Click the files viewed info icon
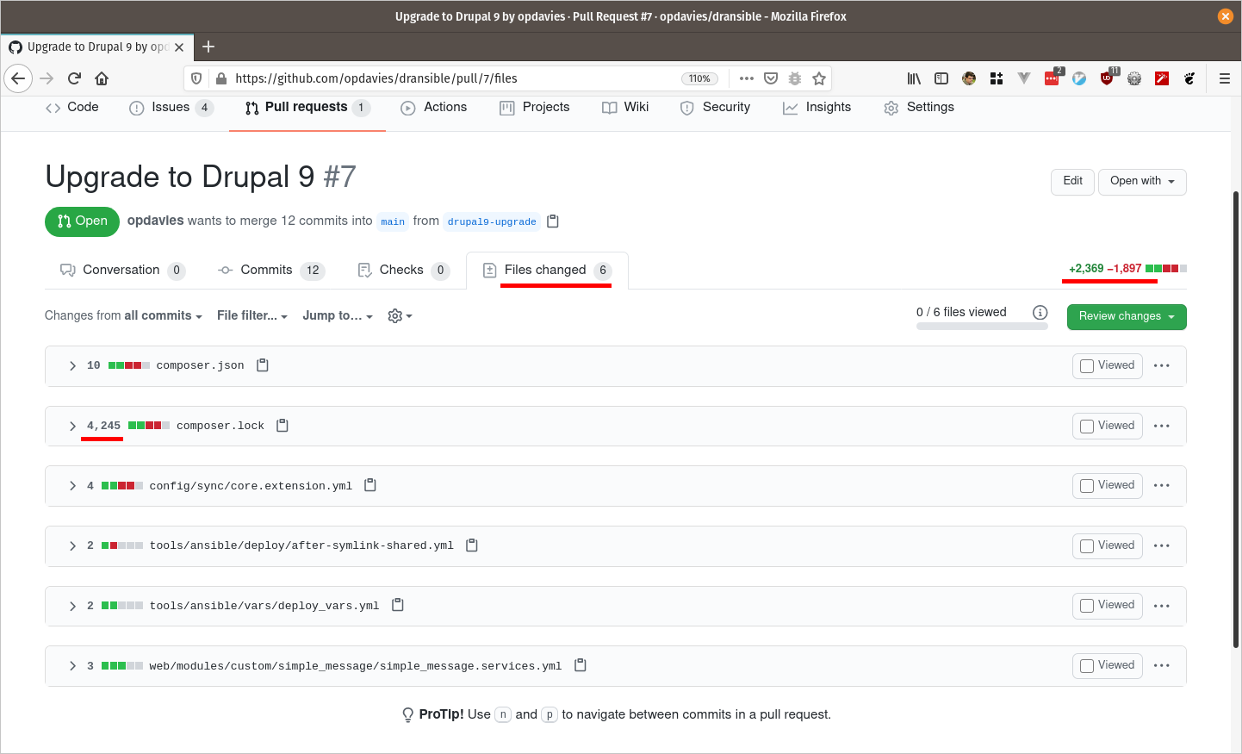 pyautogui.click(x=1040, y=313)
